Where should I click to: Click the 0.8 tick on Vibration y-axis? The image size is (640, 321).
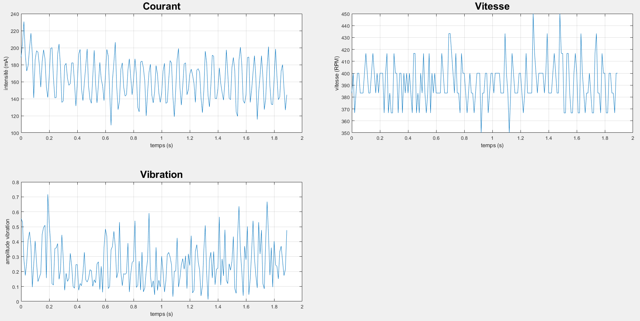[16, 182]
